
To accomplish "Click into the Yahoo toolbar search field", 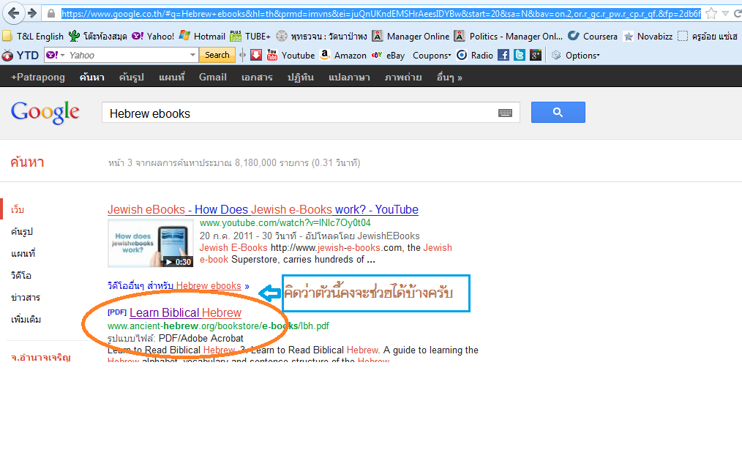I will (128, 56).
